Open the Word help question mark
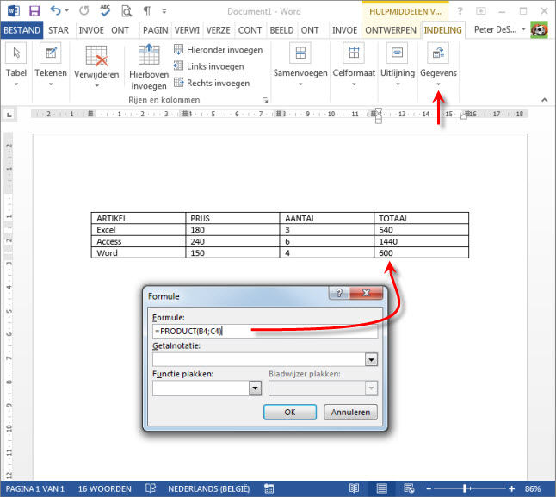 [460, 11]
